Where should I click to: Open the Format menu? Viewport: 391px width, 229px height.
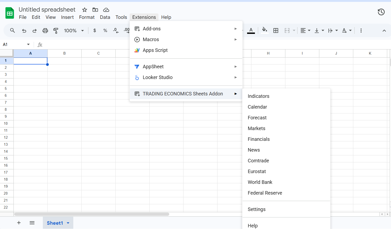pyautogui.click(x=87, y=17)
